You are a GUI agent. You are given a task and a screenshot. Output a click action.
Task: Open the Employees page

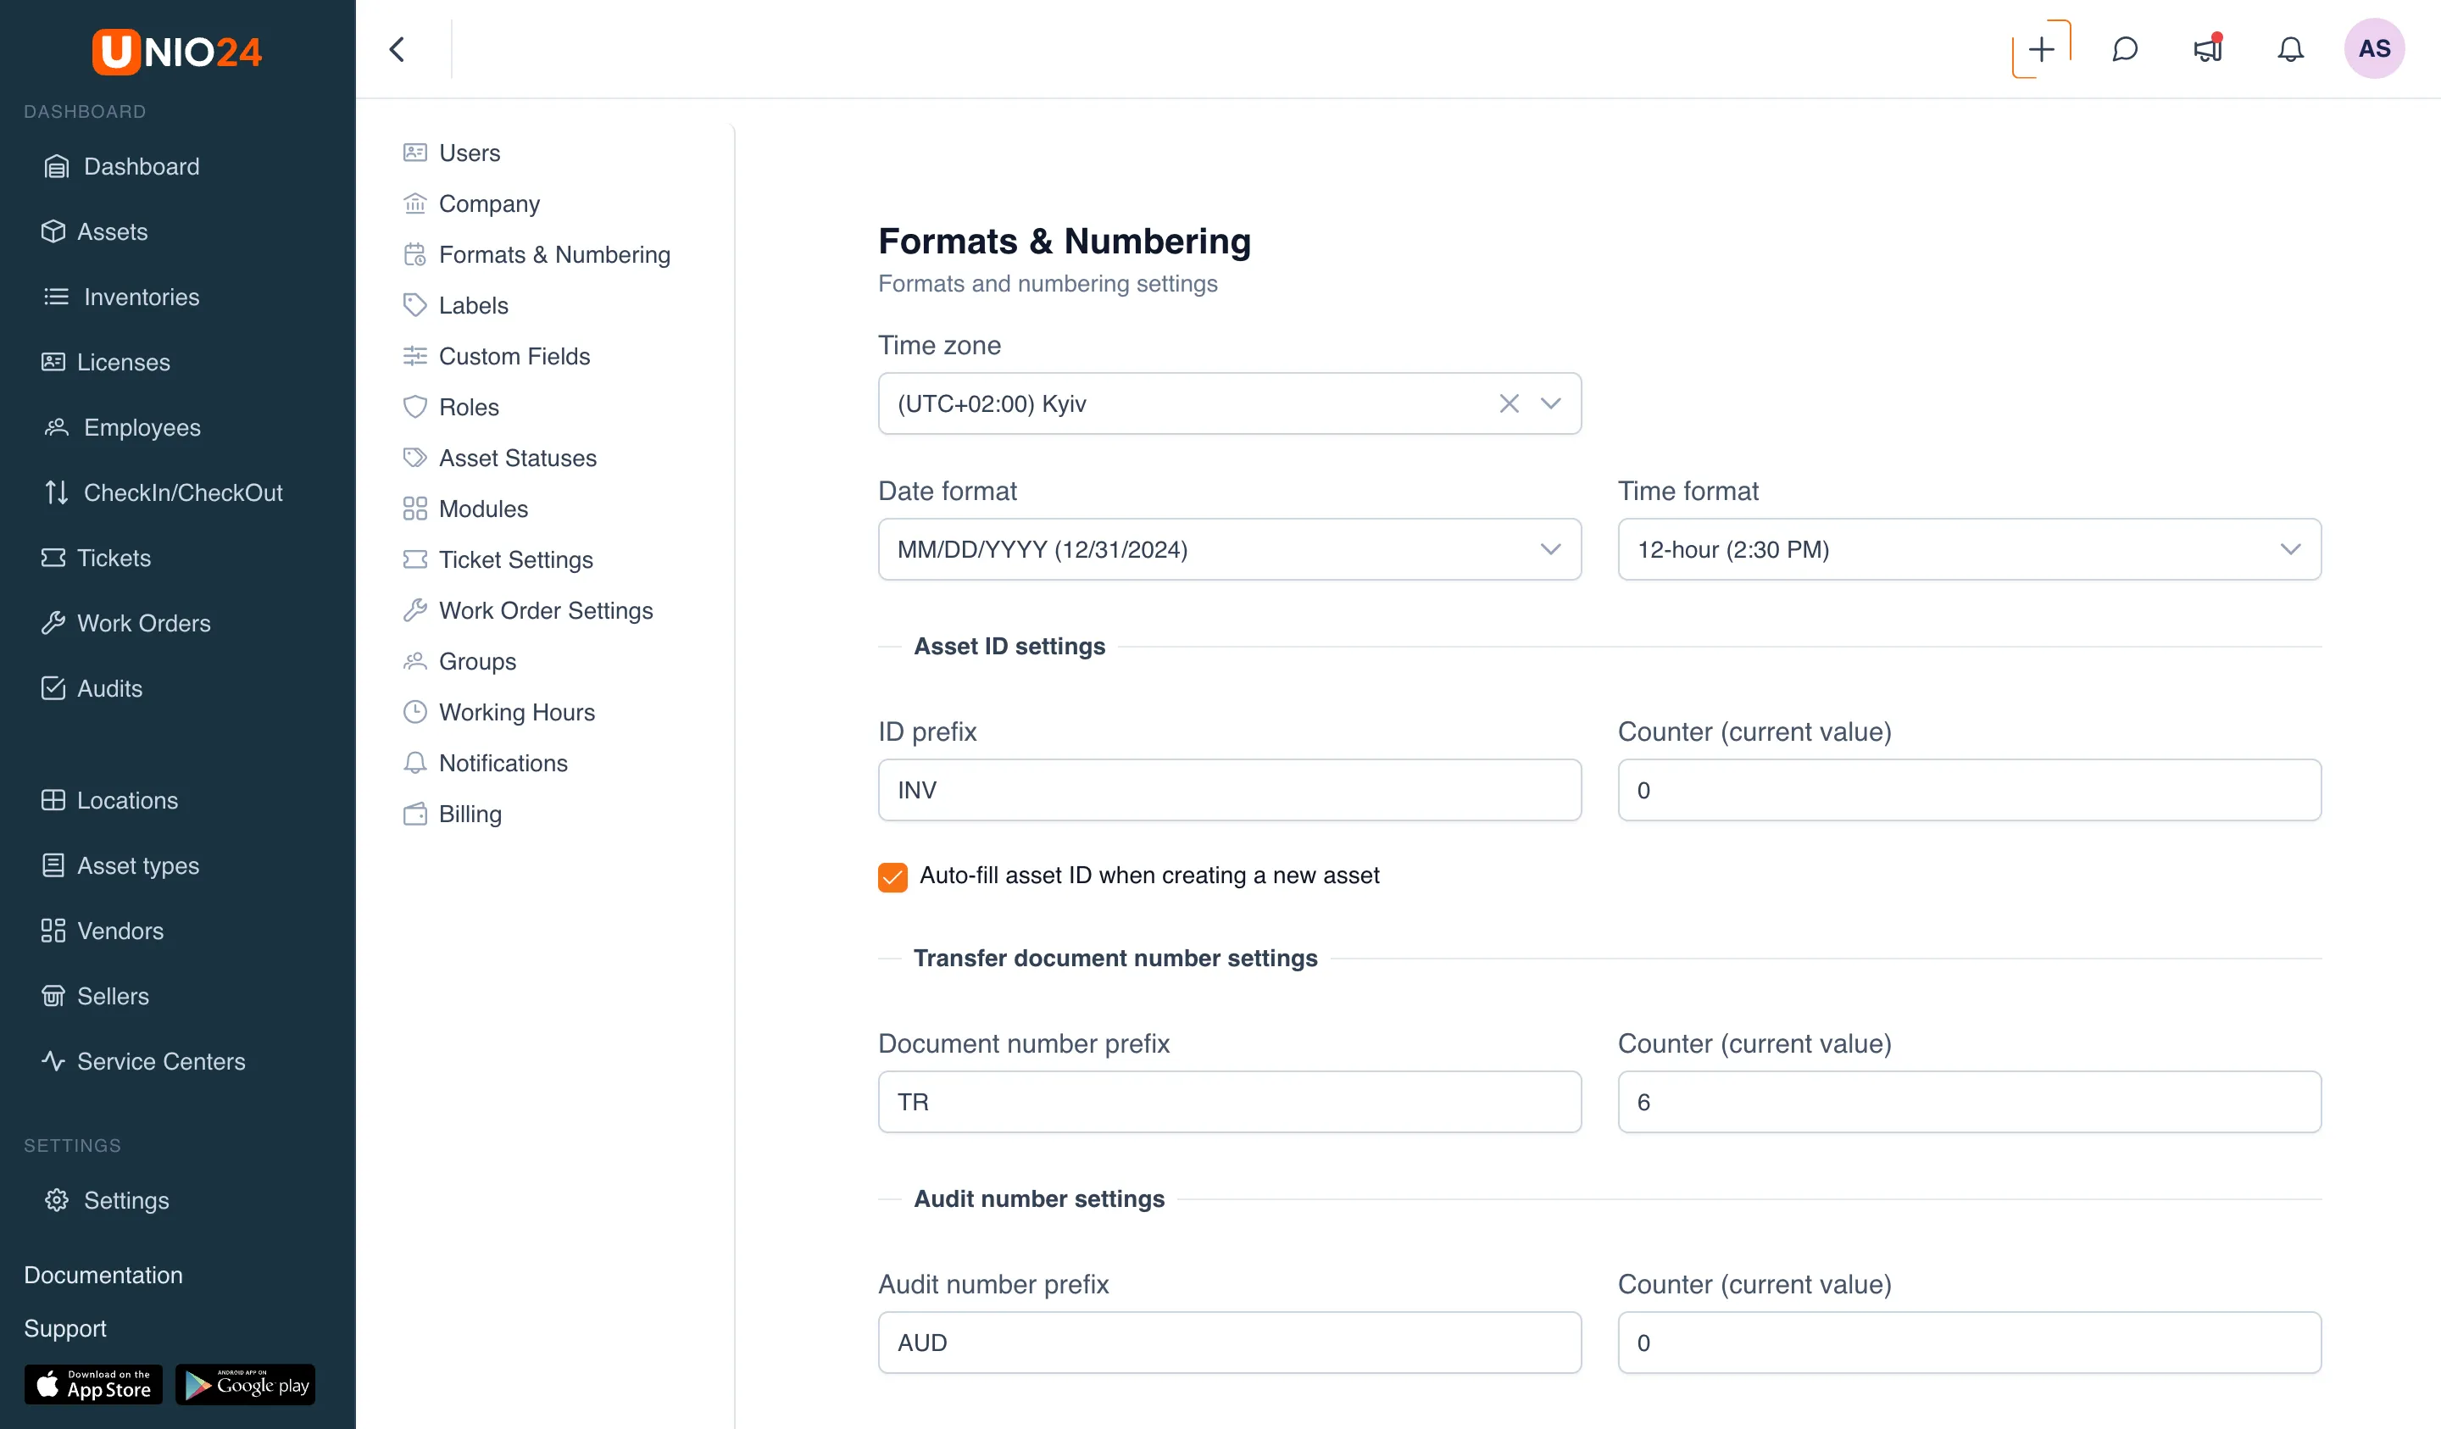(x=122, y=427)
